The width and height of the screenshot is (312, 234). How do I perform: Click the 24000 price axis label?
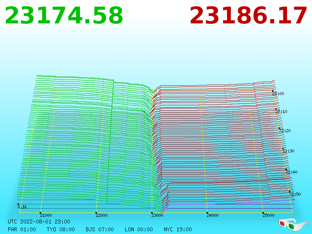(213, 215)
